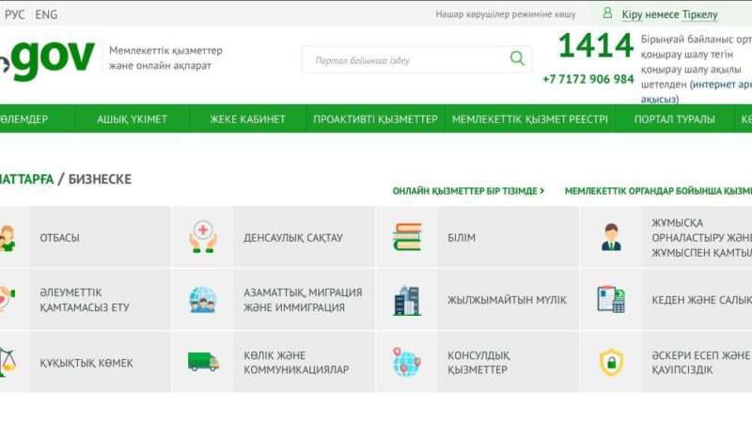This screenshot has height=423, width=752.
Task: Click Мемлекеттік органдар бойынша қызметтер link
Action: click(x=658, y=191)
